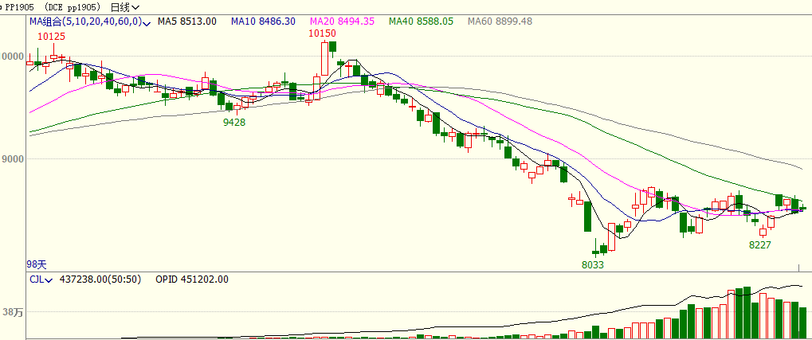Click the MA40 8588.05 value label
812x340 pixels.
(421, 21)
